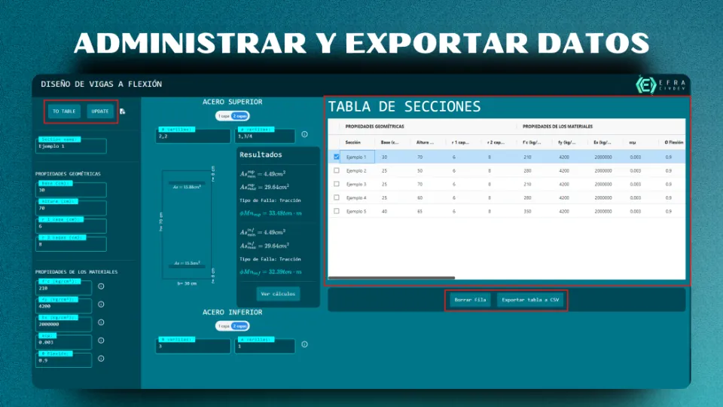Click the EFRA CivDev logo
Viewport: 723px width, 407px height.
click(x=658, y=84)
